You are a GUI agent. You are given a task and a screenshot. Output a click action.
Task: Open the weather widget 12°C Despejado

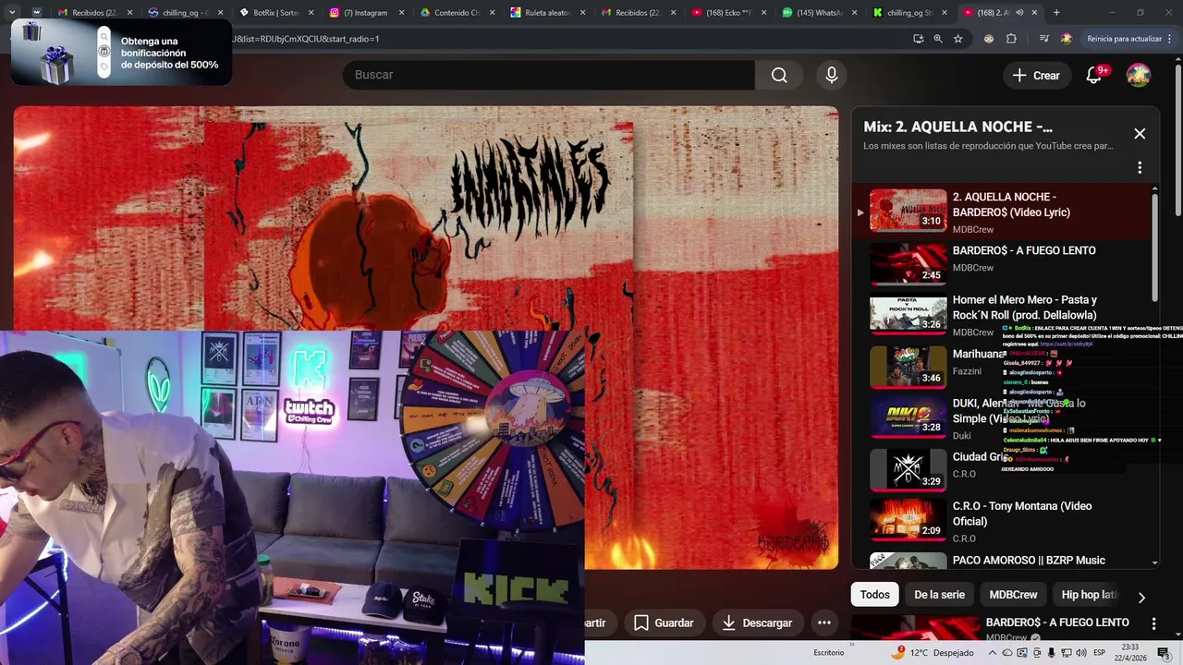(x=932, y=652)
